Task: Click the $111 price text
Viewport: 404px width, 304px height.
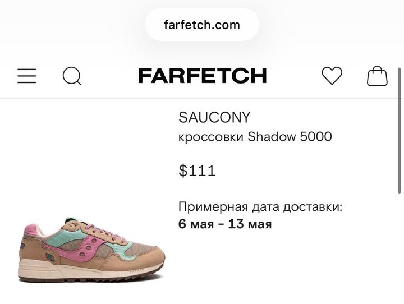Action: [197, 171]
